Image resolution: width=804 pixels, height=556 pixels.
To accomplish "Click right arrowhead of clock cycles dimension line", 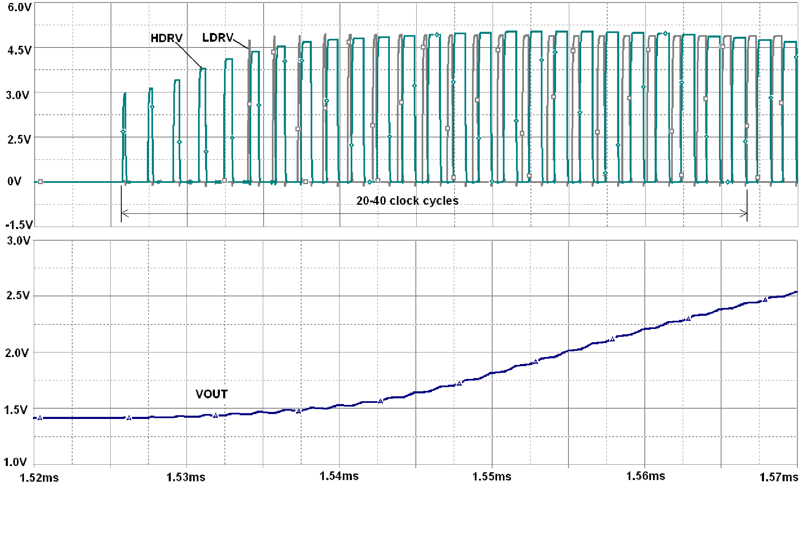I will pyautogui.click(x=744, y=213).
